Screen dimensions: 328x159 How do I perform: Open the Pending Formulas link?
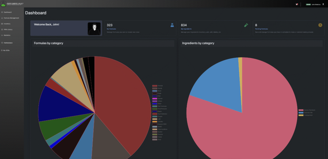coord(261,29)
